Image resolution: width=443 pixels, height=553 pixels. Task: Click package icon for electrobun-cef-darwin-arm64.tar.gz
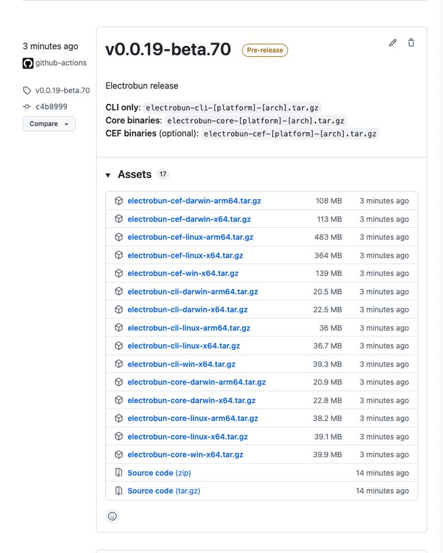(x=119, y=201)
